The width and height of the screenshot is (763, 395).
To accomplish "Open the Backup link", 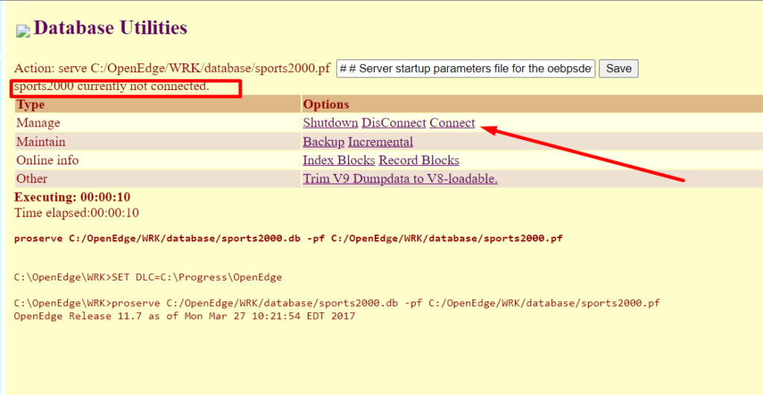I will [x=323, y=141].
